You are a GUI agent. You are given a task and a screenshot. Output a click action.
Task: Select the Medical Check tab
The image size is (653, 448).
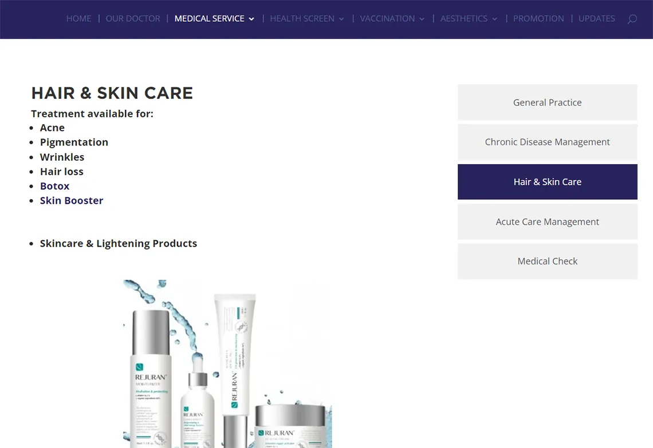(547, 261)
